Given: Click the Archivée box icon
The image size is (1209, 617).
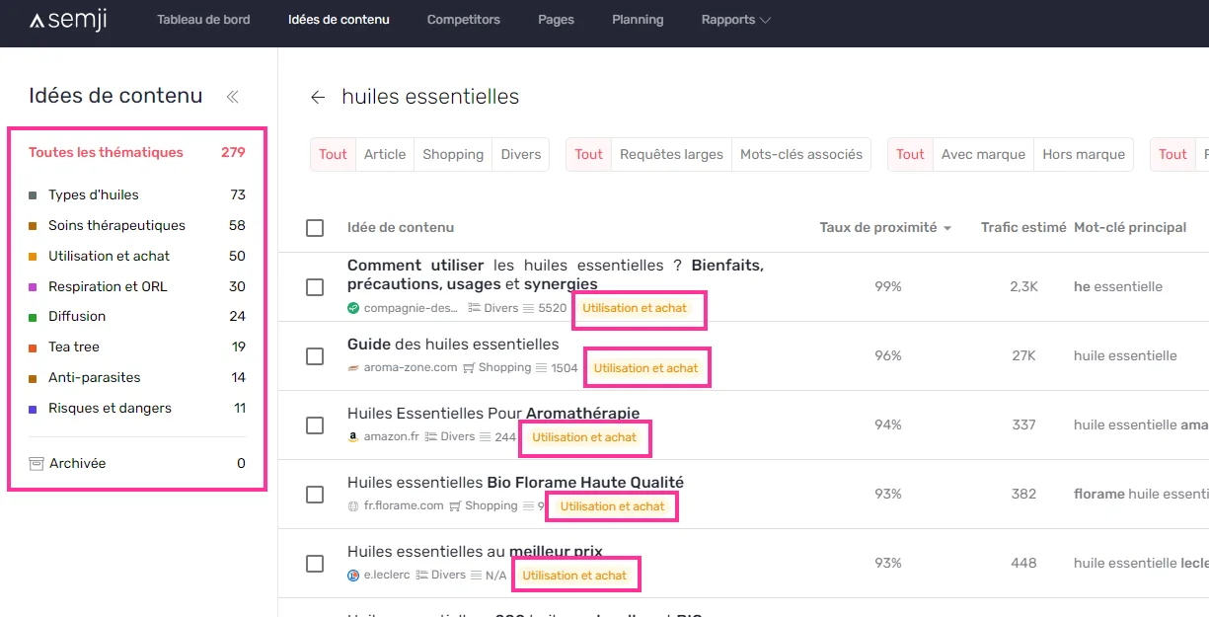Looking at the screenshot, I should pyautogui.click(x=37, y=463).
